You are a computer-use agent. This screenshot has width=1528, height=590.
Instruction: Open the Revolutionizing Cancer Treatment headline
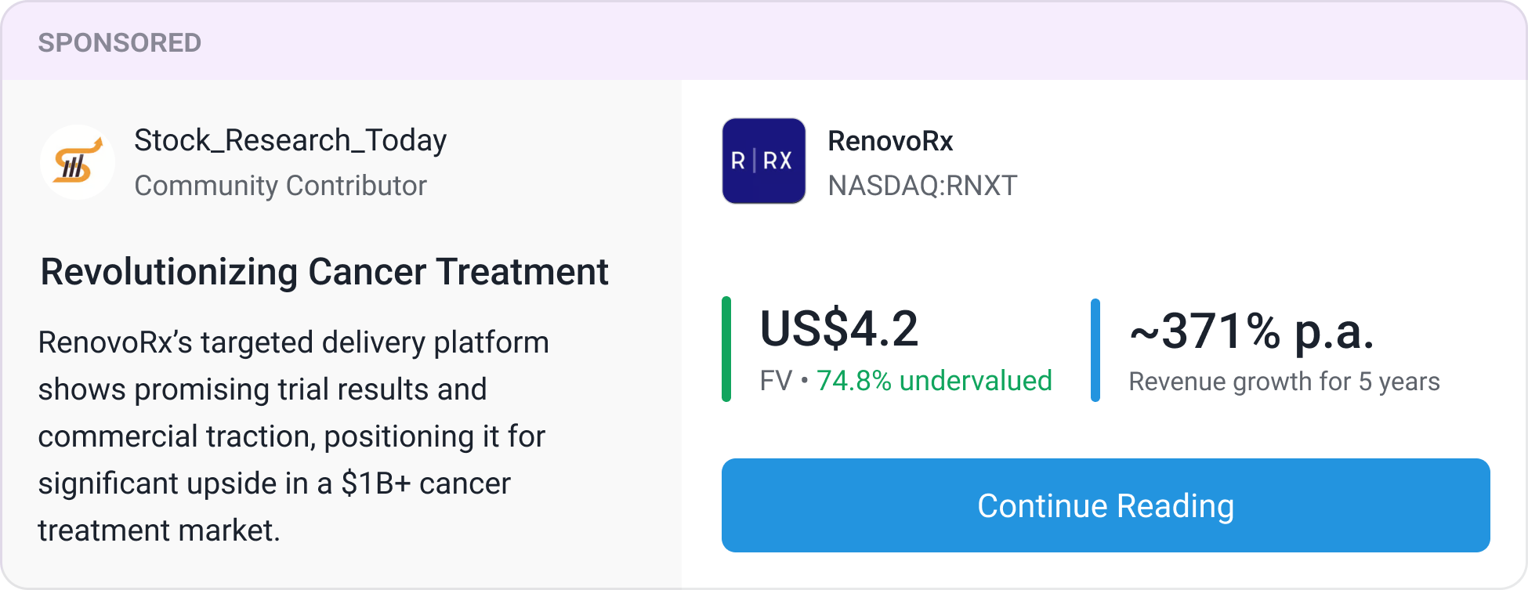[x=324, y=272]
